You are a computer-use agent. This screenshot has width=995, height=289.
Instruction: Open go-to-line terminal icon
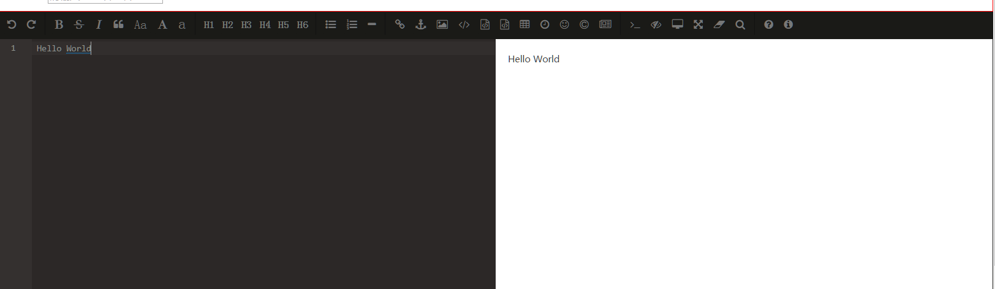[x=635, y=25]
